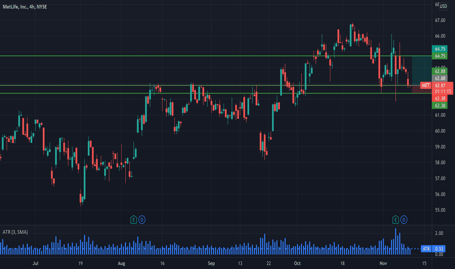
Task: Open the August earnings E marker
Action: 133,220
